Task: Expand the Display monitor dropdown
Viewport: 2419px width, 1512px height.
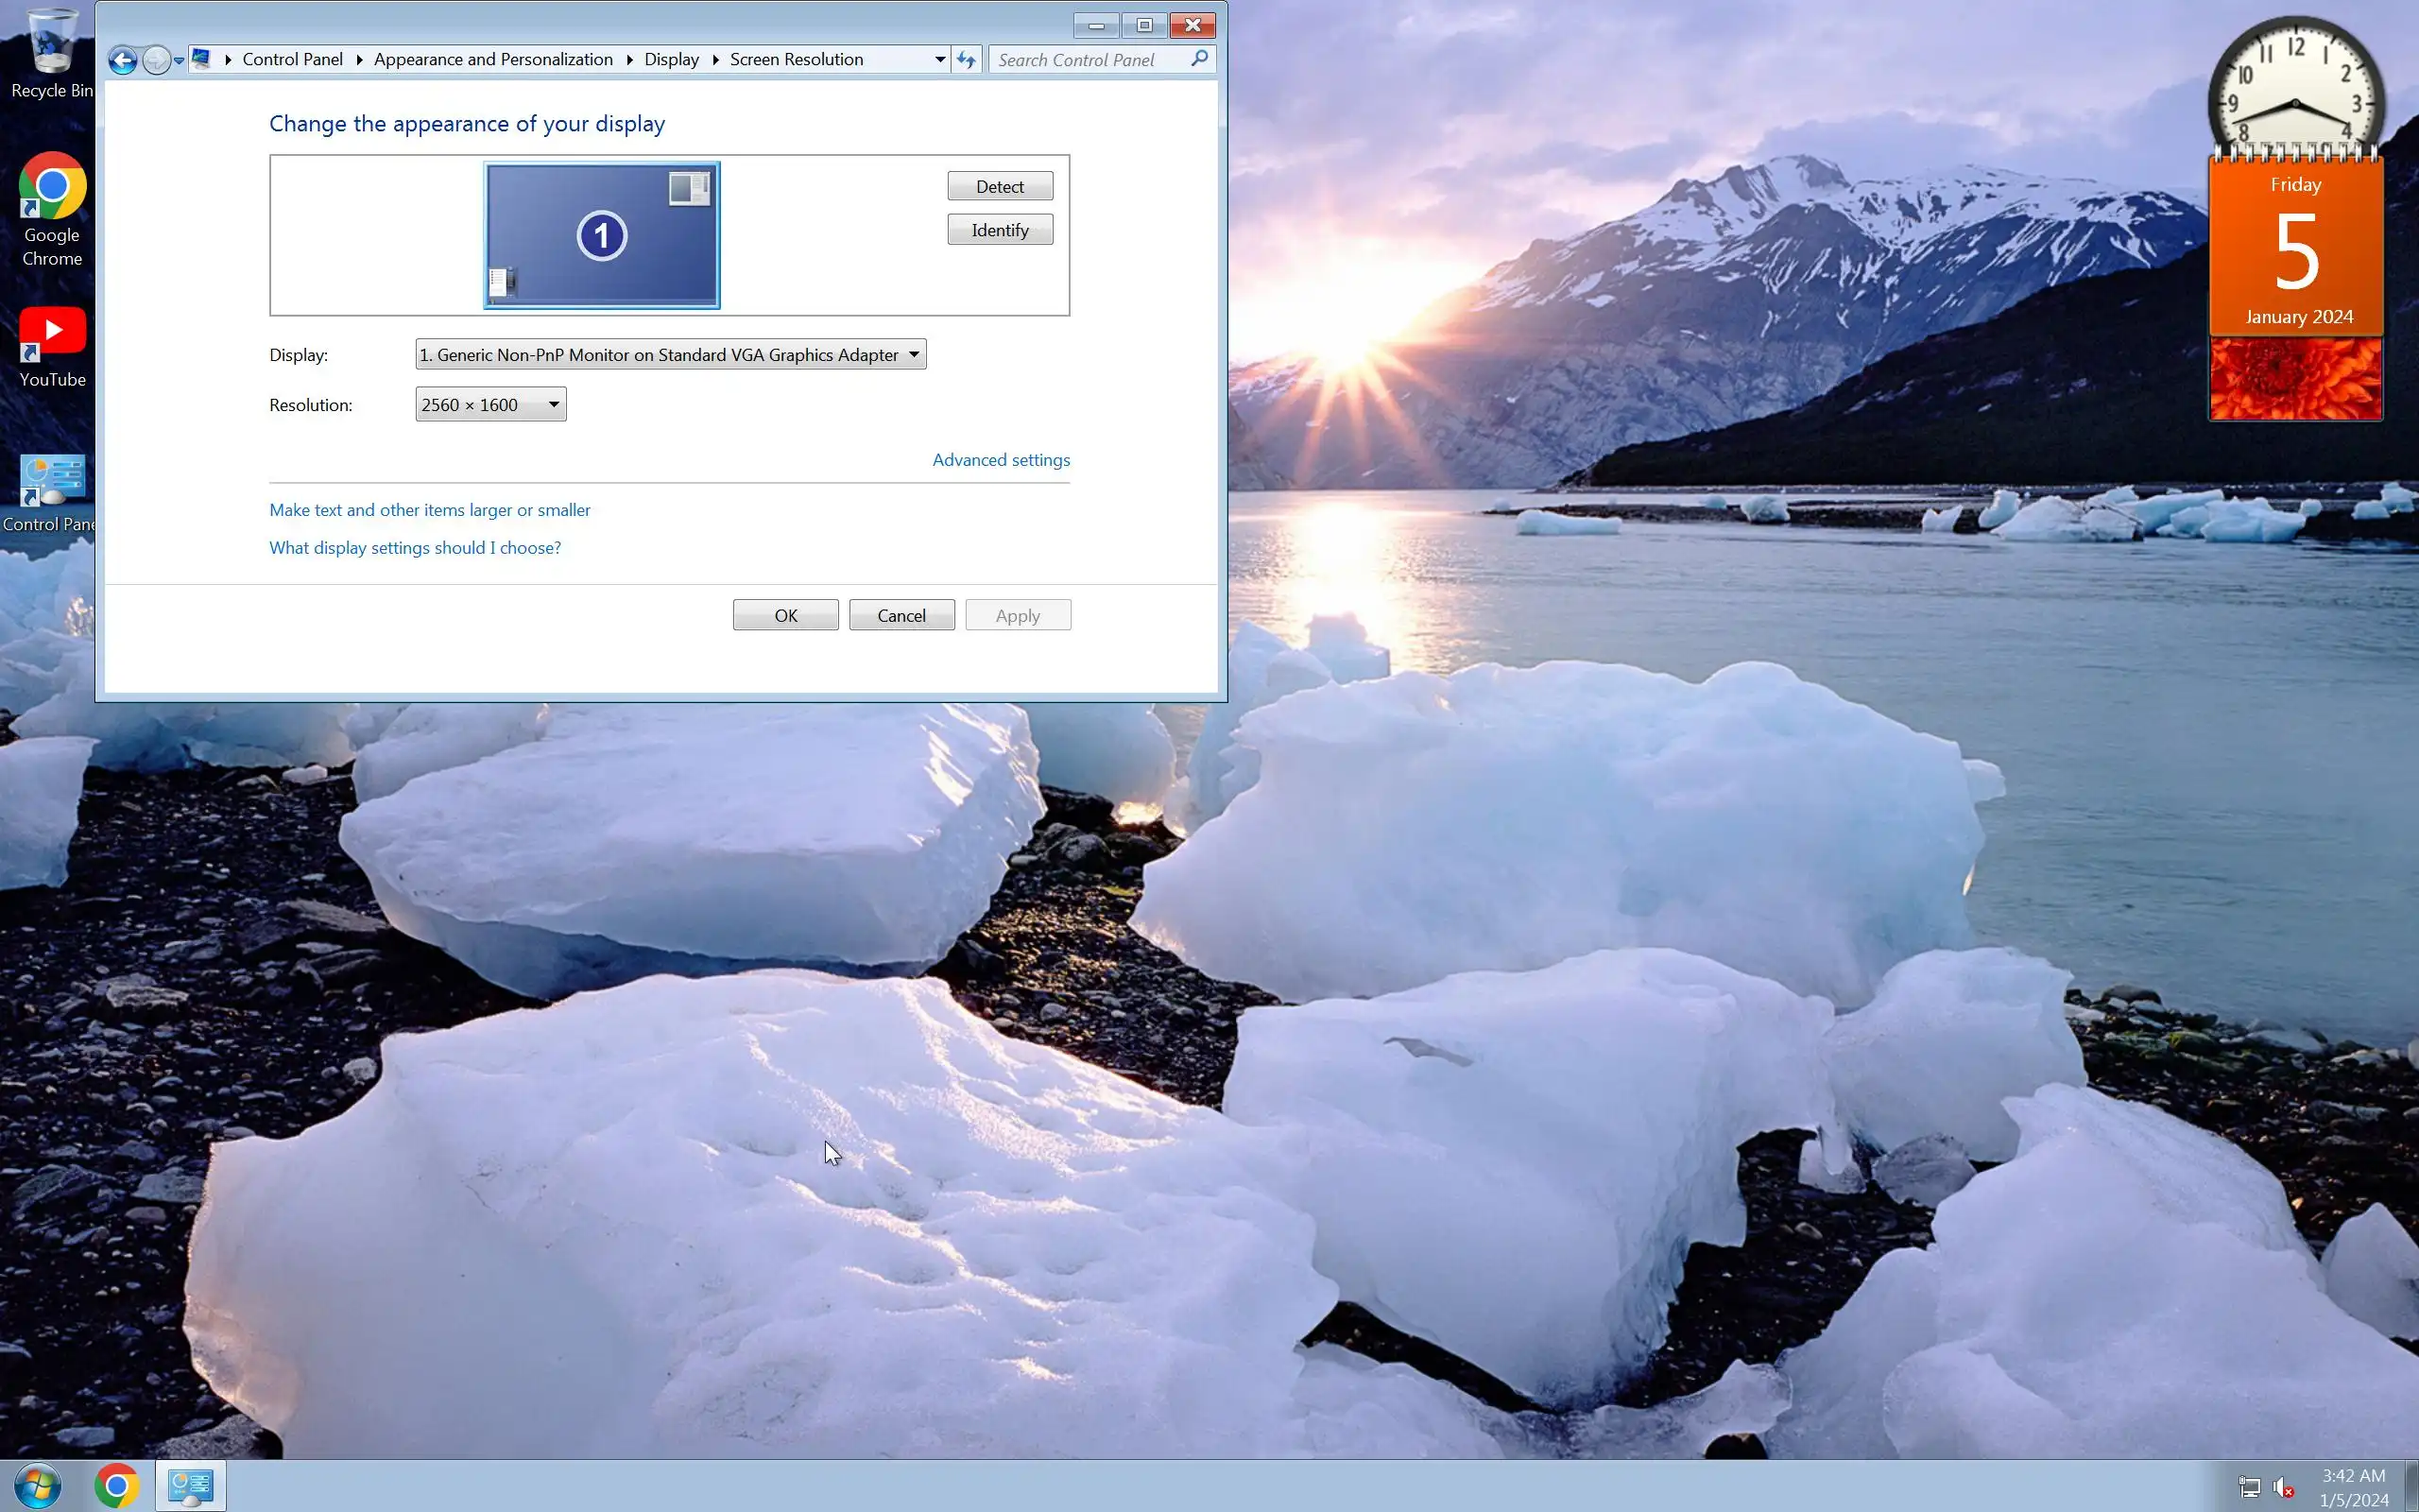Action: [x=671, y=354]
